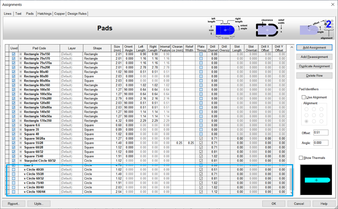This screenshot has width=338, height=209.
Task: Click into the Offset input field
Action: pyautogui.click(x=321, y=133)
